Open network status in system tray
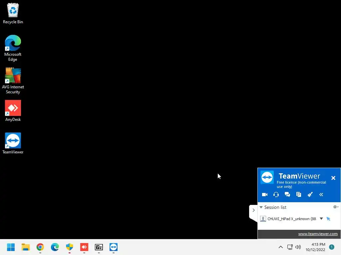 pyautogui.click(x=290, y=247)
